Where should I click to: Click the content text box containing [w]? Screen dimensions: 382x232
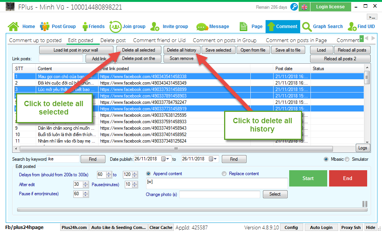coord(217,183)
